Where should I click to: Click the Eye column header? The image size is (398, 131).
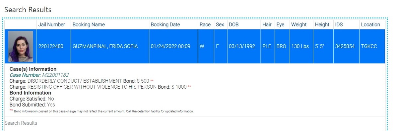pyautogui.click(x=281, y=24)
